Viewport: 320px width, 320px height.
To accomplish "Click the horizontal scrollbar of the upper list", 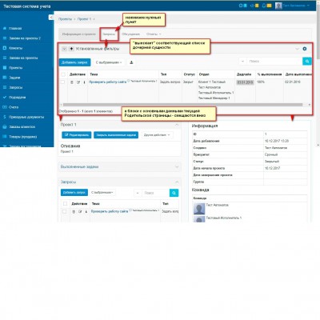I will (x=182, y=105).
